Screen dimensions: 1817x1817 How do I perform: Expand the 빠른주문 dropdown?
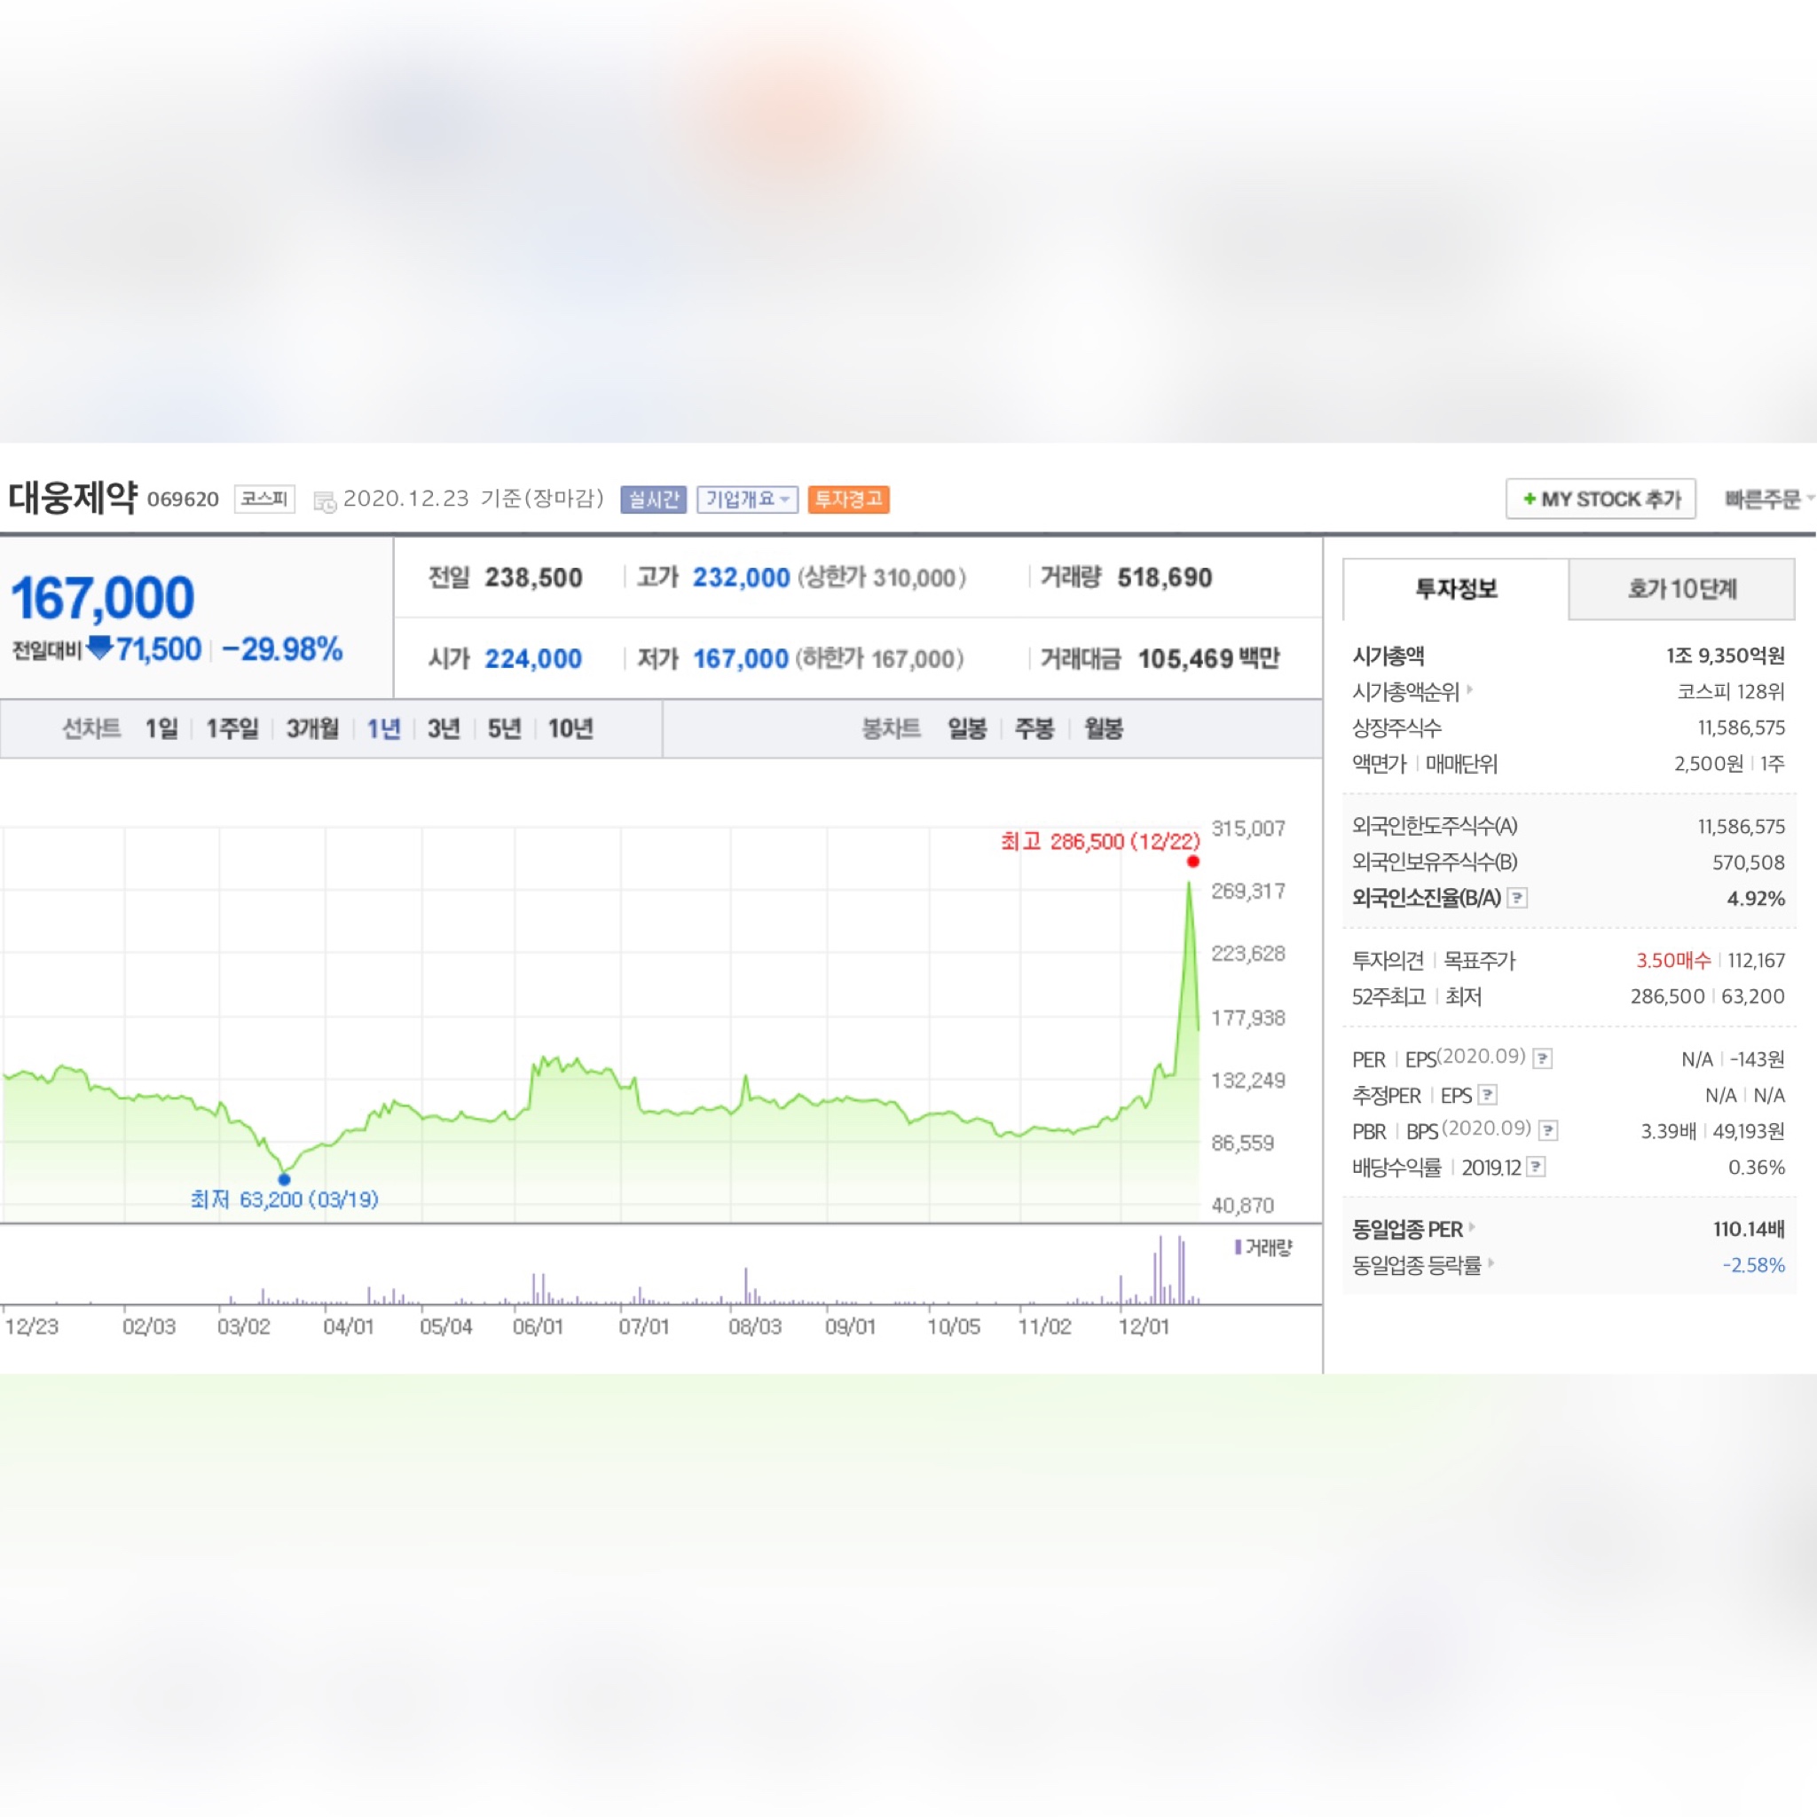[x=1768, y=499]
